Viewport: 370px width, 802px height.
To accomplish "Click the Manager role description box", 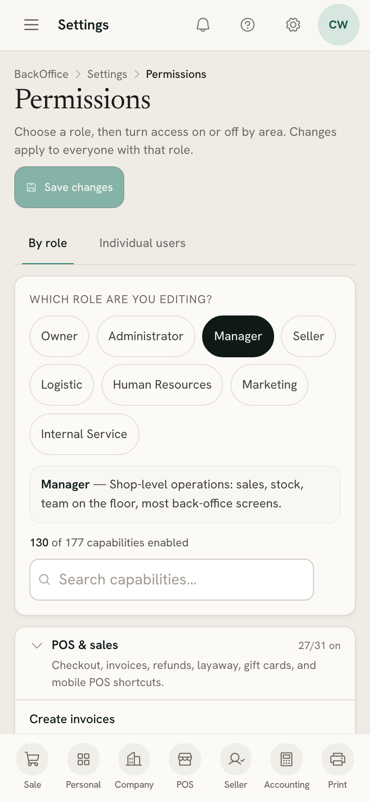I will click(185, 494).
